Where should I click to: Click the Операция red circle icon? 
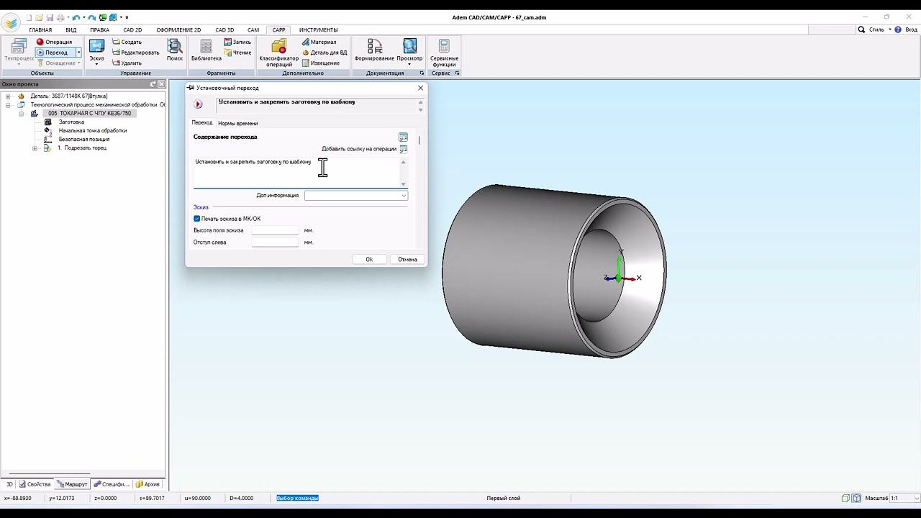40,42
